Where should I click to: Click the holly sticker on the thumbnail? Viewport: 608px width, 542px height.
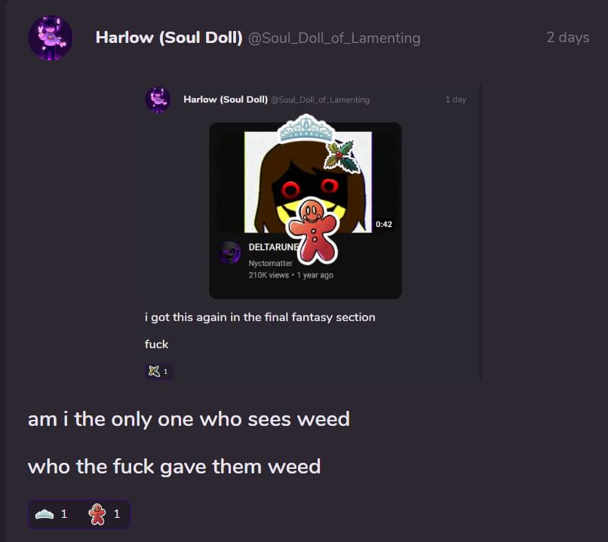342,157
